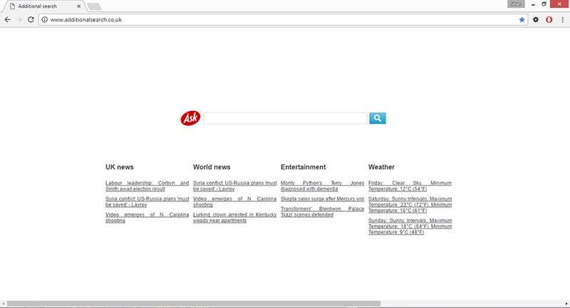
Task: Open the gear extension icon
Action: 536,20
